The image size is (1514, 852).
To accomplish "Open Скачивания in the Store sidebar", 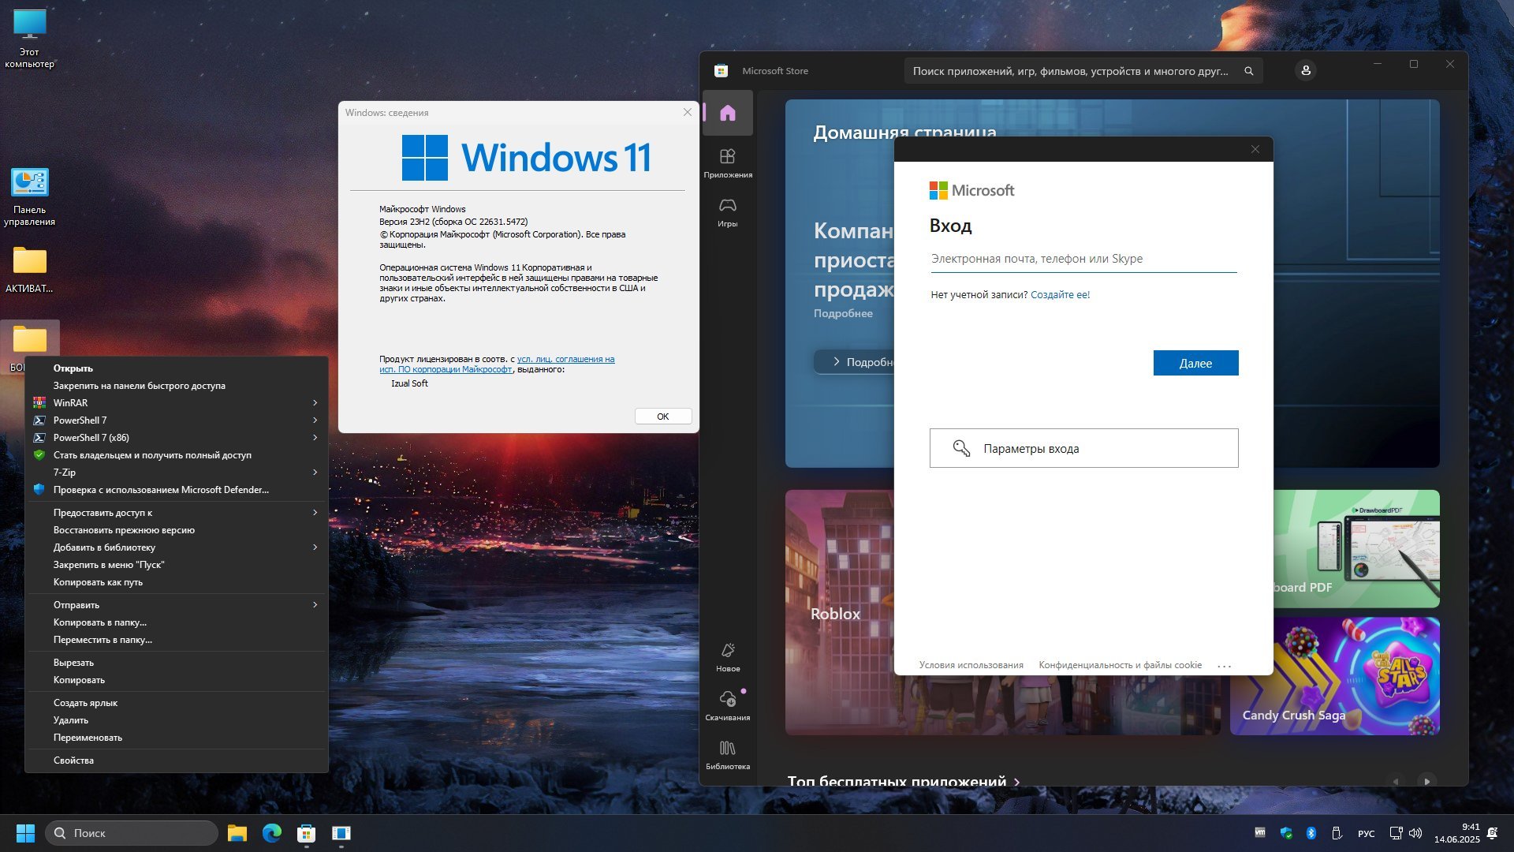I will click(727, 706).
